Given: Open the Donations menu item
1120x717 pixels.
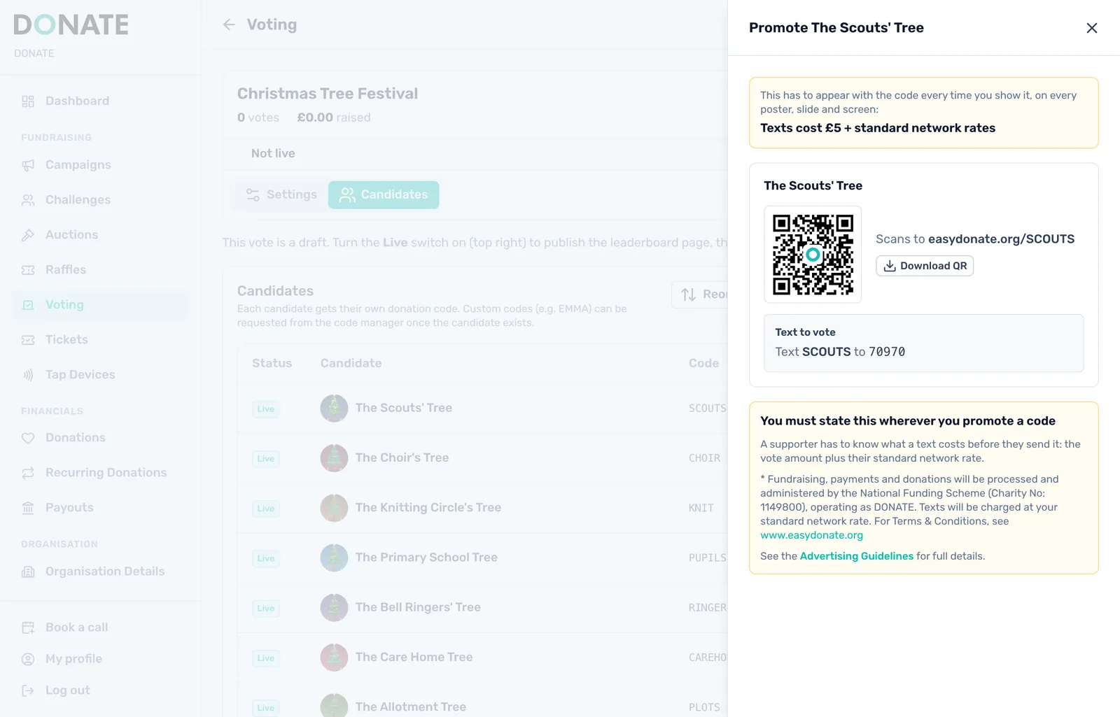Looking at the screenshot, I should tap(101, 438).
